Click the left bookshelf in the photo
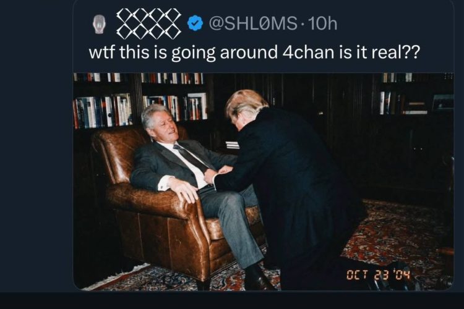464x309 pixels. pos(139,101)
